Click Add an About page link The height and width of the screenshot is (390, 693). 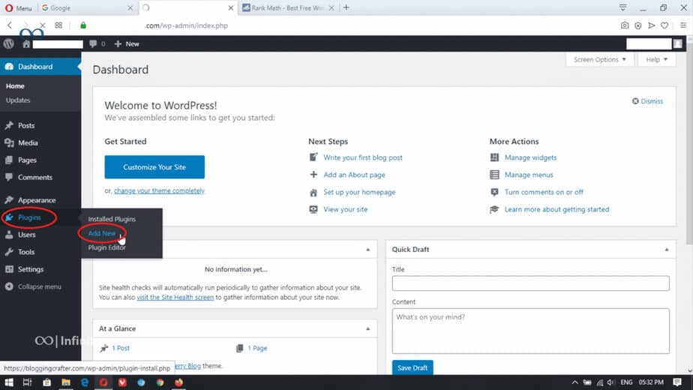point(354,175)
